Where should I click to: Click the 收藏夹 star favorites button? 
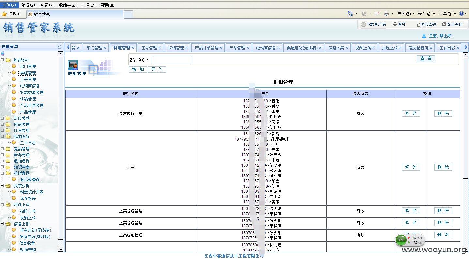tap(11, 14)
